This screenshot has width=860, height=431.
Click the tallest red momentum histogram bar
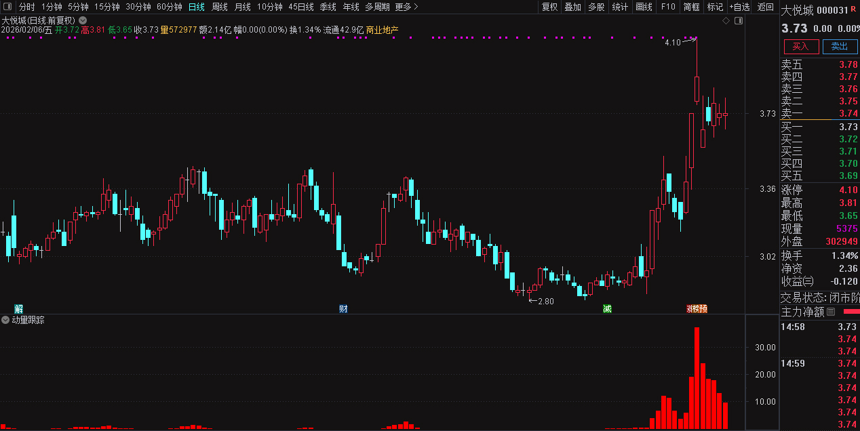coord(697,378)
